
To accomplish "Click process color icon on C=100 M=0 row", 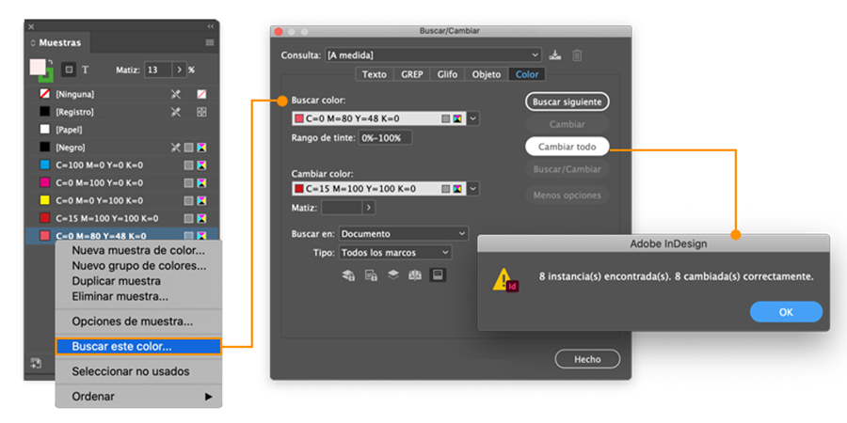I will (188, 165).
